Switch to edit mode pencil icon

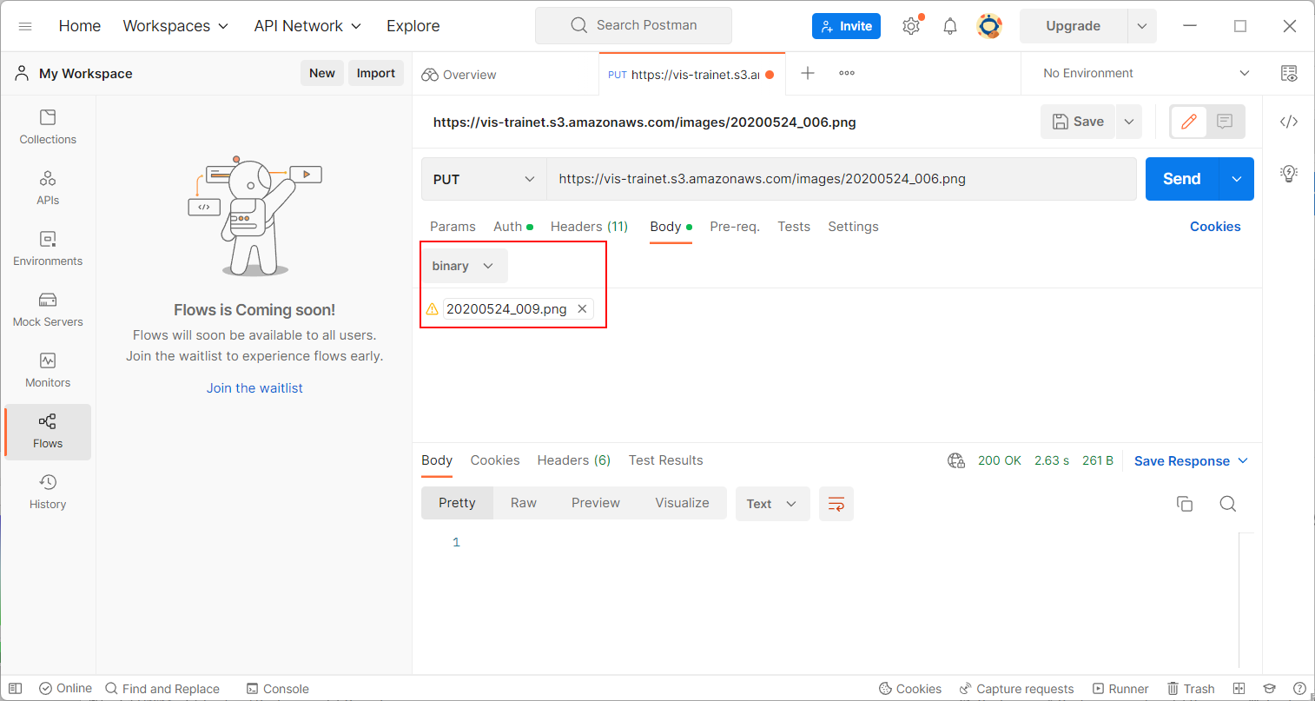(1189, 122)
